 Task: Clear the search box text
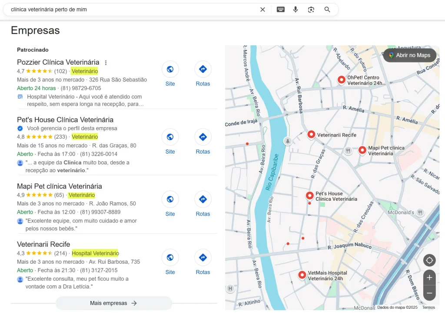click(262, 10)
